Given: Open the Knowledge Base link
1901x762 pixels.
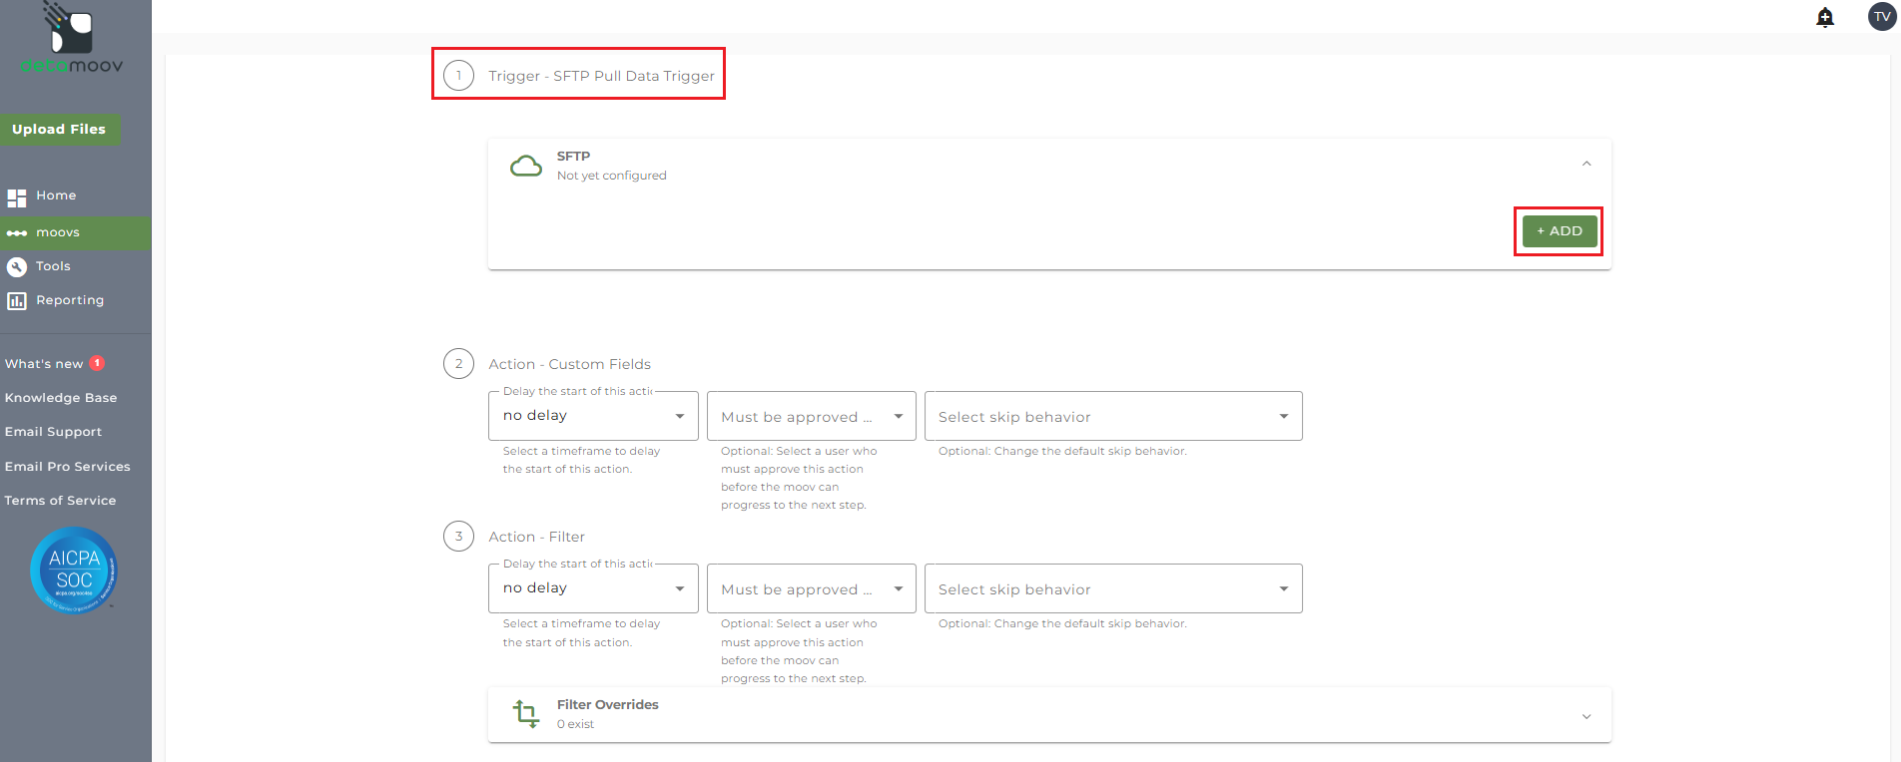Looking at the screenshot, I should [61, 398].
